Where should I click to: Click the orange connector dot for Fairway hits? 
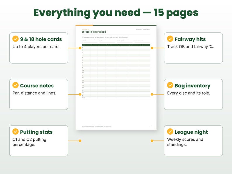click(152, 48)
